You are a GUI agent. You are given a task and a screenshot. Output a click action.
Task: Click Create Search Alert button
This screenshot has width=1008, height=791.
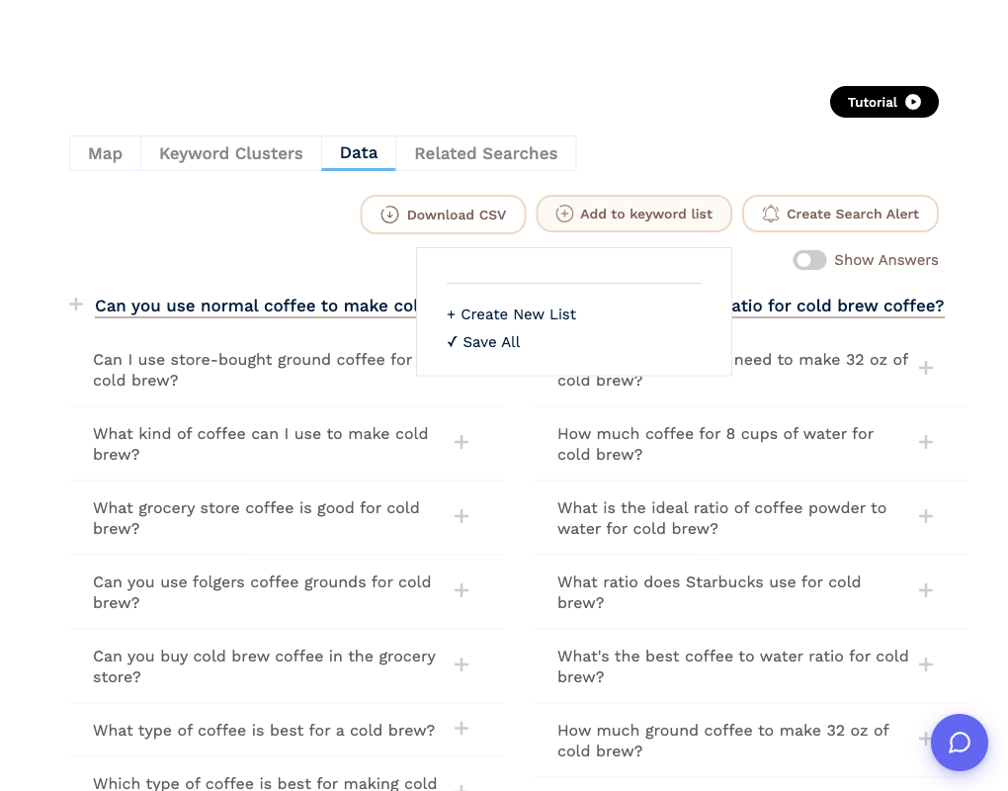point(840,215)
